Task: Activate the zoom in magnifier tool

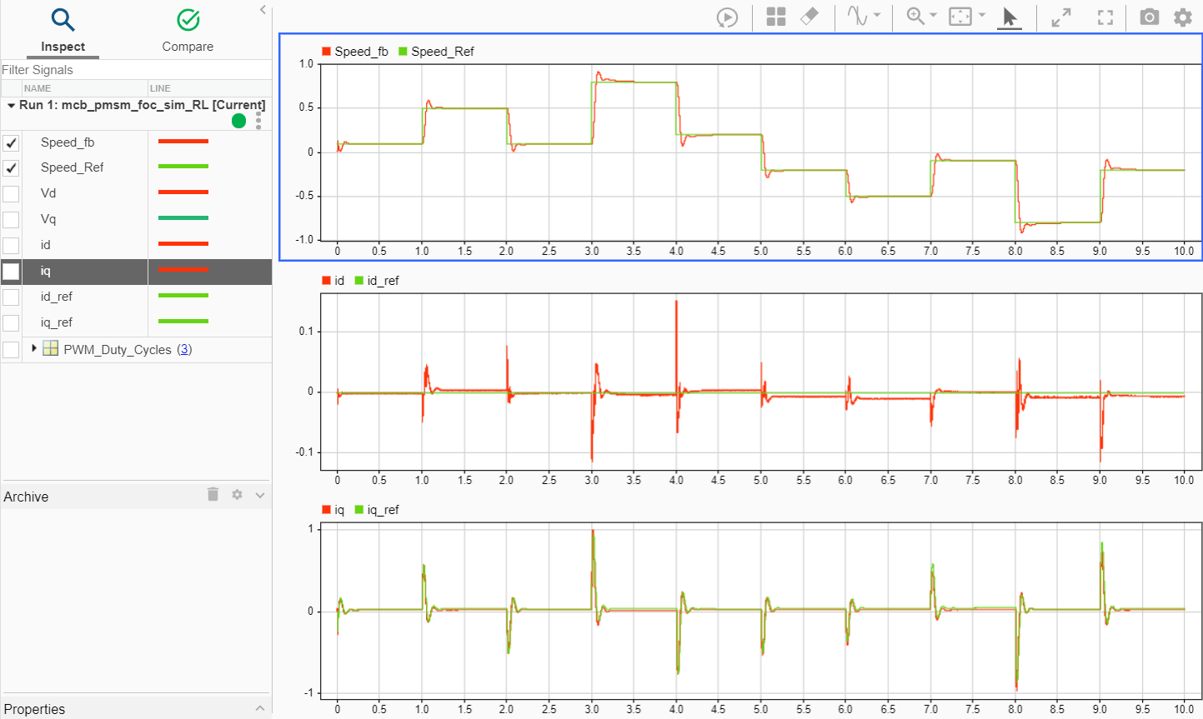Action: point(915,17)
